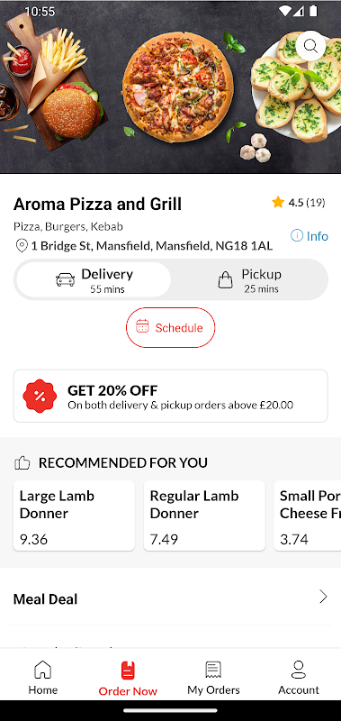
Task: Tap the Small Portion Cheese Fries card
Action: point(308,516)
